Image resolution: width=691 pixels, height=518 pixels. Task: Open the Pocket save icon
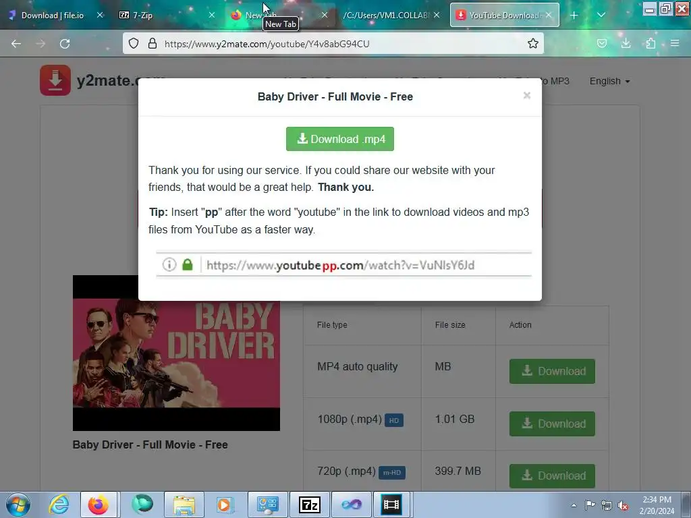(602, 43)
